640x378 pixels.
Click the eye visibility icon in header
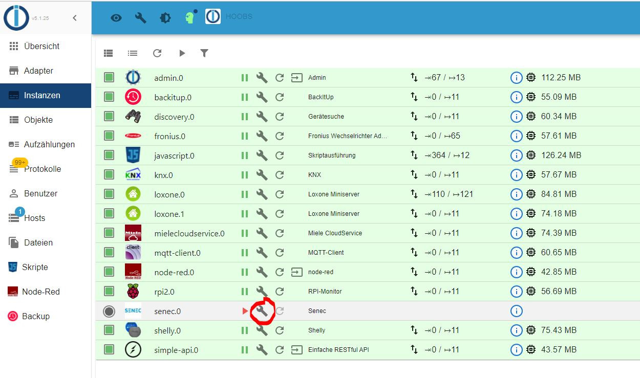click(x=116, y=18)
